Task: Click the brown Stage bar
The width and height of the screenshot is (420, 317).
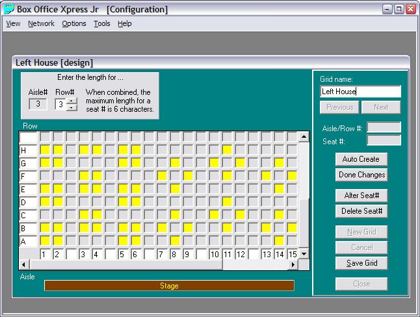Action: tap(169, 286)
